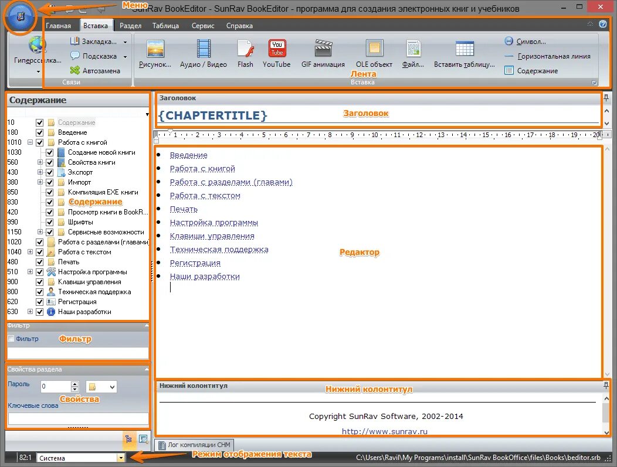617x467 pixels.
Task: Toggle the Экспорт checkbox
Action: coord(50,172)
